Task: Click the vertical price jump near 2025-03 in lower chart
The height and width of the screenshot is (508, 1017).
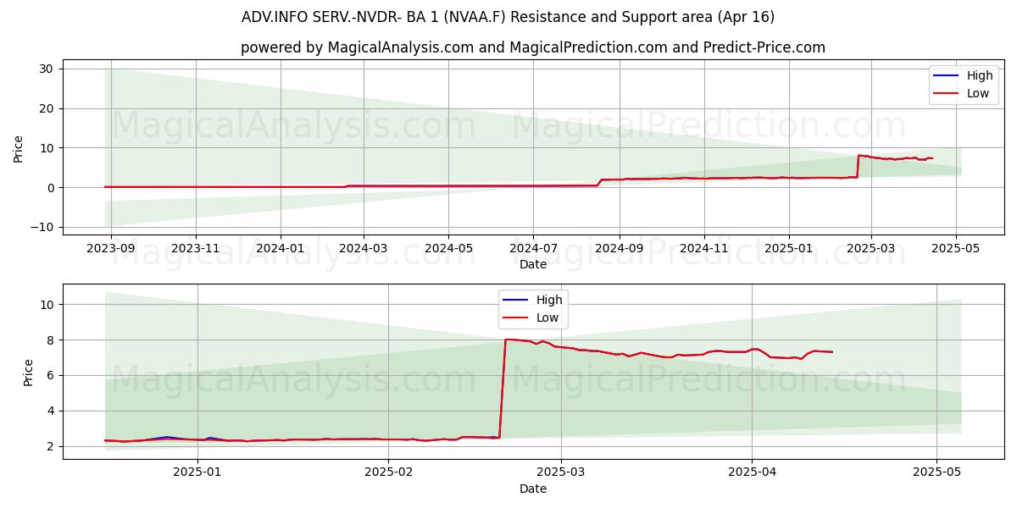Action: [503, 389]
